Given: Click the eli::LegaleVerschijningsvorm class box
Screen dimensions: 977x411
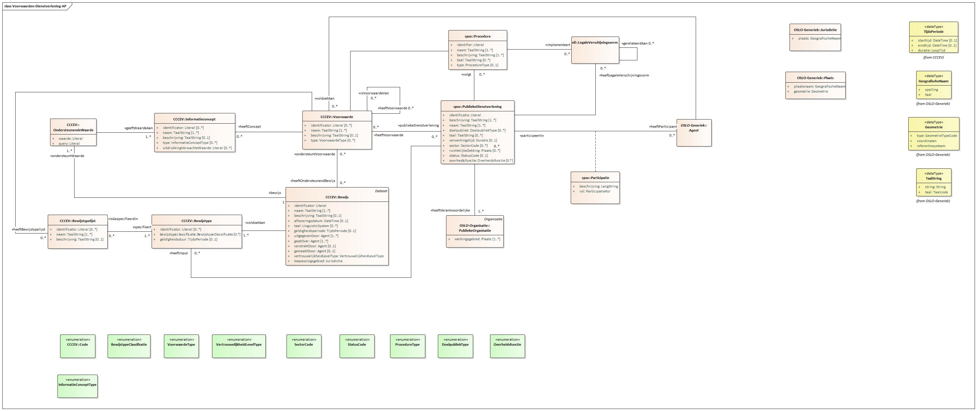Looking at the screenshot, I should point(595,50).
